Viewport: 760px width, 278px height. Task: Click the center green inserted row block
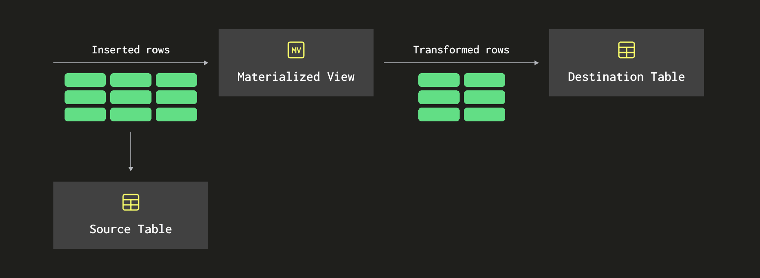131,97
